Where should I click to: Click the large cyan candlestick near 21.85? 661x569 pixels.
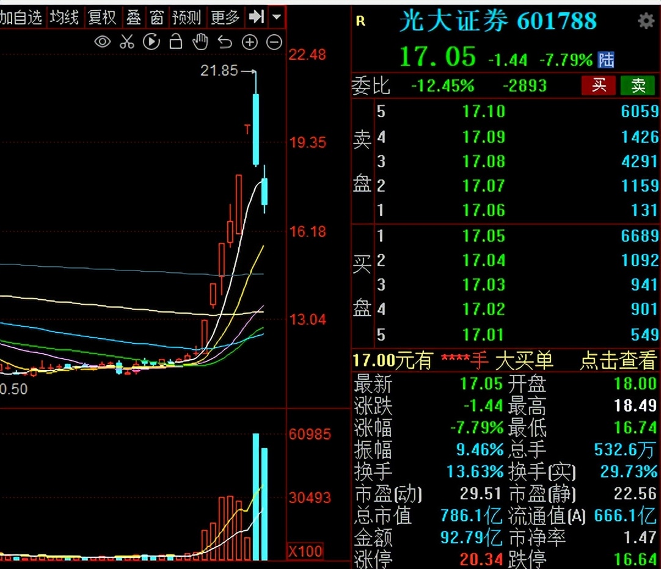(x=256, y=129)
